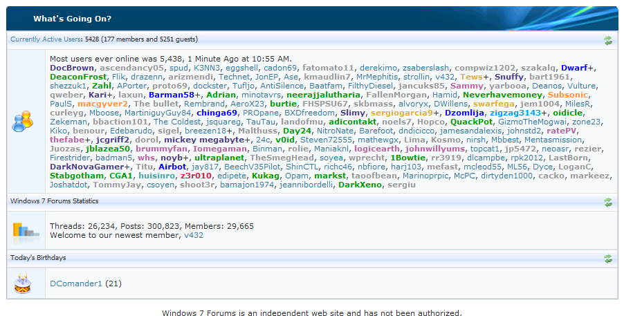633x316 pixels.
Task: Collapse the Today's Birthdays section icon
Action: [607, 259]
